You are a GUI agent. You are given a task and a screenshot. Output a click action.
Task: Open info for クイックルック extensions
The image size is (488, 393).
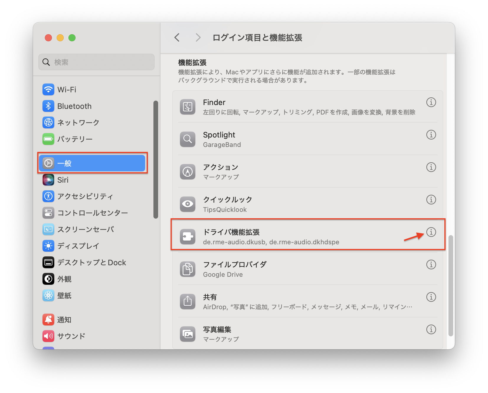coord(431,200)
